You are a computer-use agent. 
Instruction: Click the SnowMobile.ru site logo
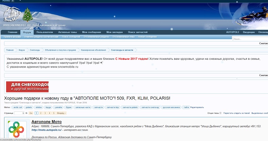point(12,14)
